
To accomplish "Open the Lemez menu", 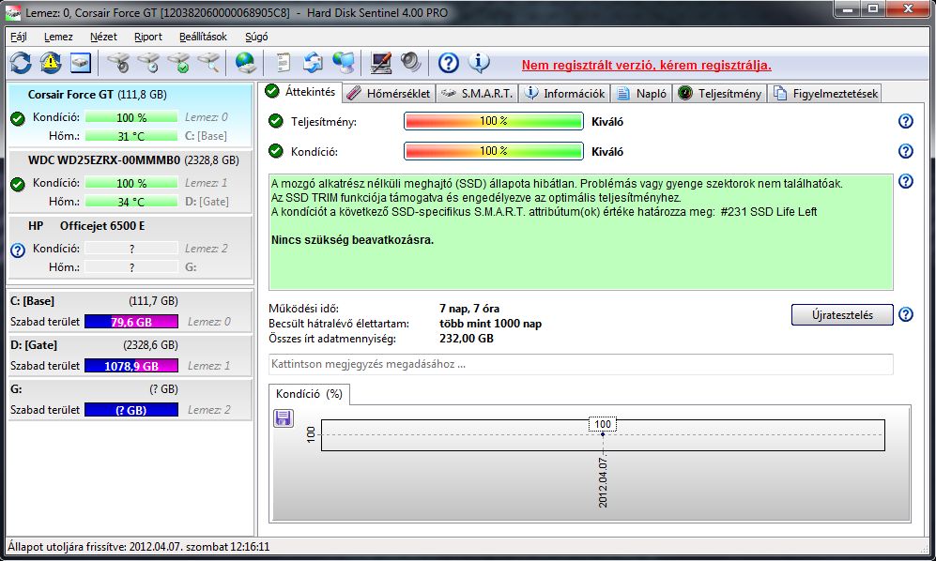I will [x=58, y=37].
